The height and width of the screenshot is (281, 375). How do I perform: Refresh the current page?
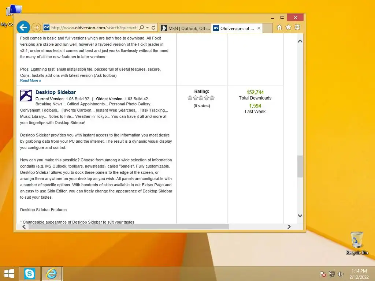coord(153,28)
